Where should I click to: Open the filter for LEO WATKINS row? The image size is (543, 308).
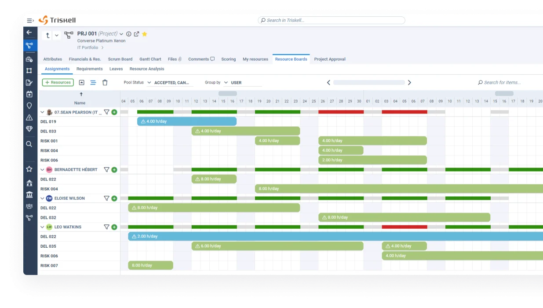[106, 227]
